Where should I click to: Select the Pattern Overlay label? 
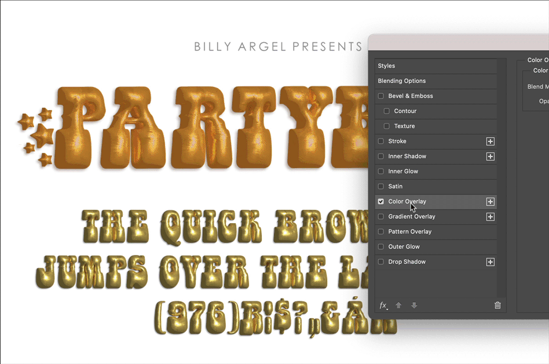[409, 232]
